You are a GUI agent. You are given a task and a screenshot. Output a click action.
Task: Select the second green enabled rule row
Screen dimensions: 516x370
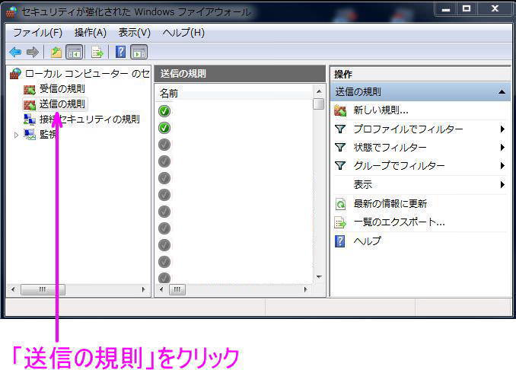164,128
